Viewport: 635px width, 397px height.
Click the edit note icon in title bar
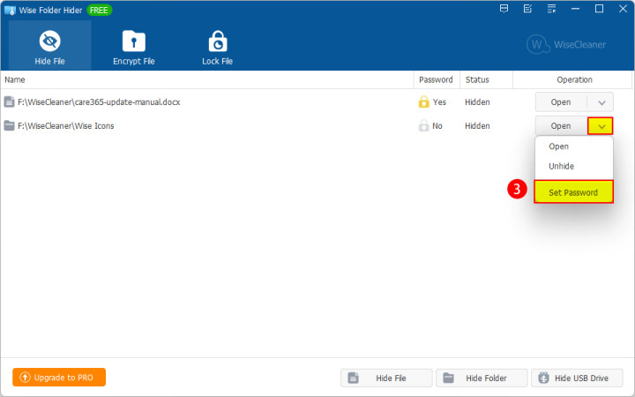pyautogui.click(x=527, y=9)
